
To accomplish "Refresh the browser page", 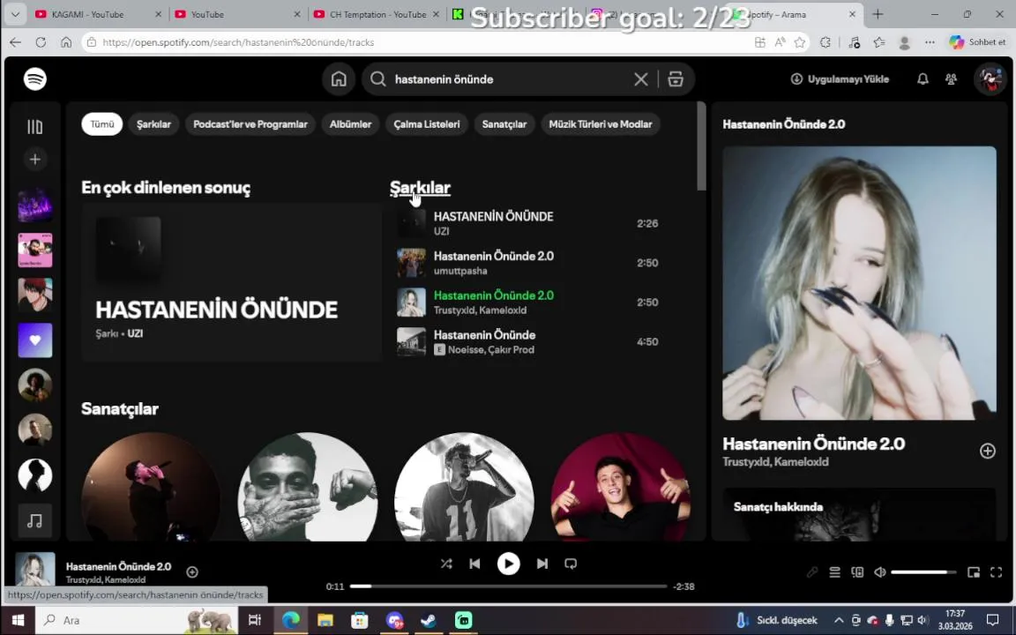I will [x=41, y=42].
